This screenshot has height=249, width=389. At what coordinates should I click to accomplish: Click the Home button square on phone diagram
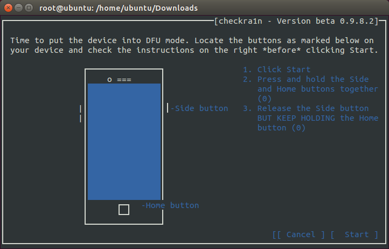click(124, 210)
